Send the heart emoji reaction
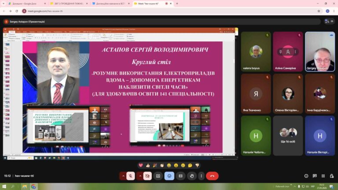Viewport: 338px width, 190px height. (141, 165)
